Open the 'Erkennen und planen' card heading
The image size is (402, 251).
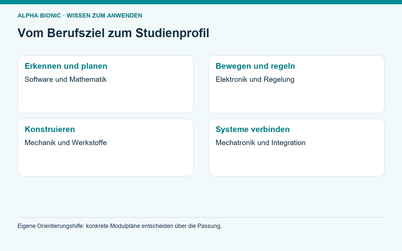[66, 66]
